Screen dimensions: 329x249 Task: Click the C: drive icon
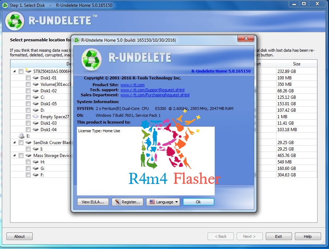point(36,97)
